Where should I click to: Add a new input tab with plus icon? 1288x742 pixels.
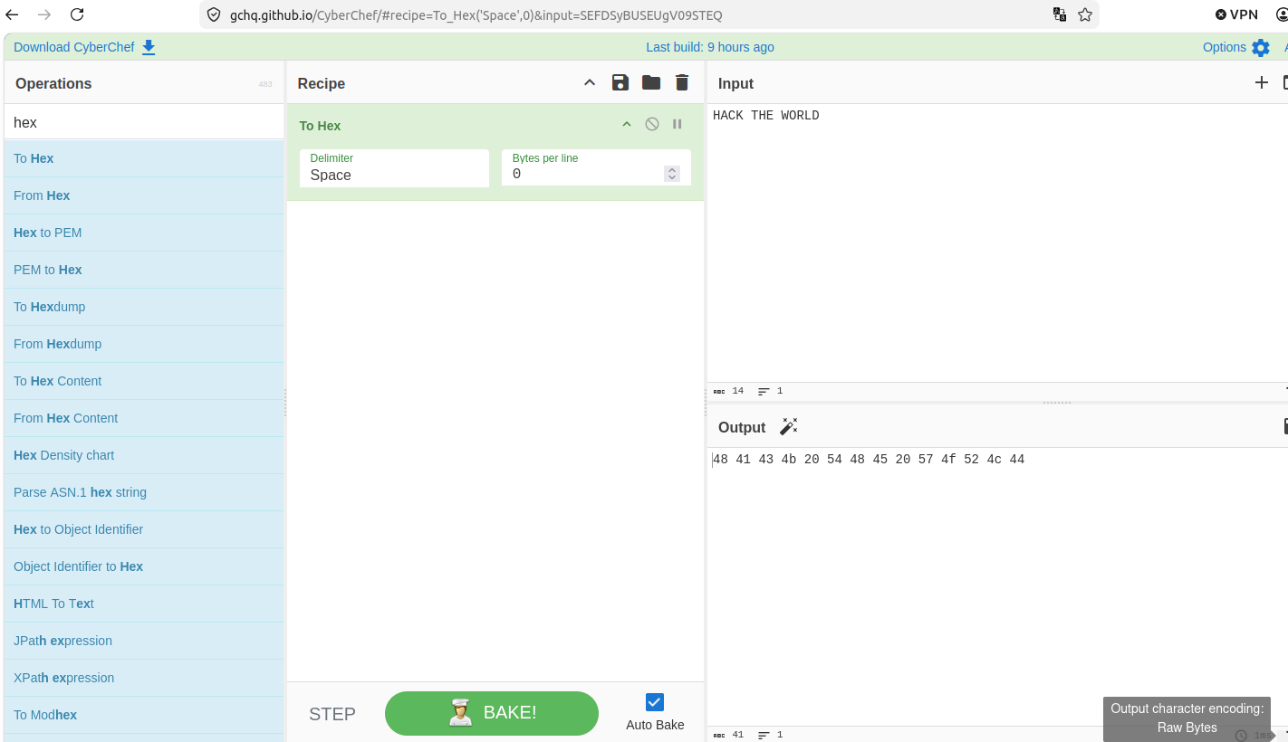(1261, 82)
